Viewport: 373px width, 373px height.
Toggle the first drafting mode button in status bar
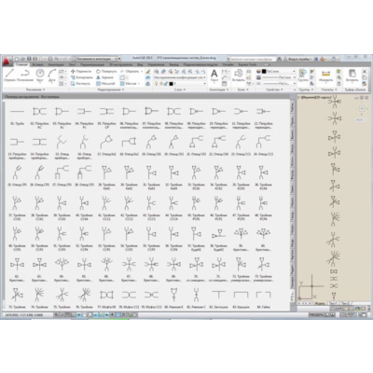(56, 315)
